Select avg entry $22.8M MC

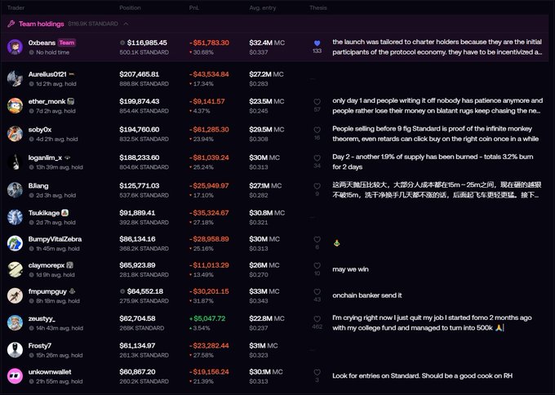[267, 318]
